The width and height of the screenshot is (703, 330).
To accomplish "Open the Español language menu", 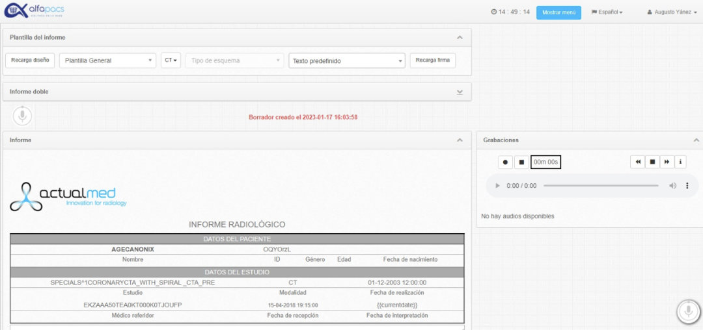I will [607, 12].
